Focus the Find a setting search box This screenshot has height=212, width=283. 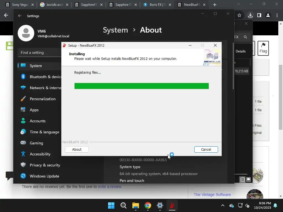point(40,53)
